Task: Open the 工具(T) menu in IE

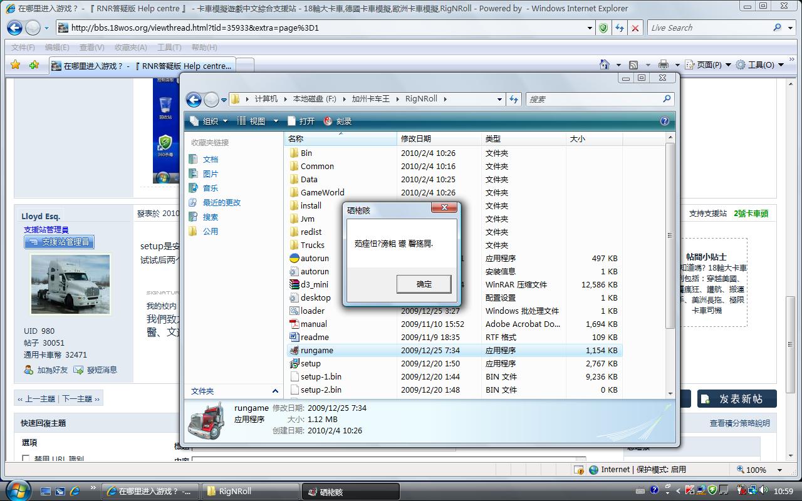Action: tap(169, 47)
